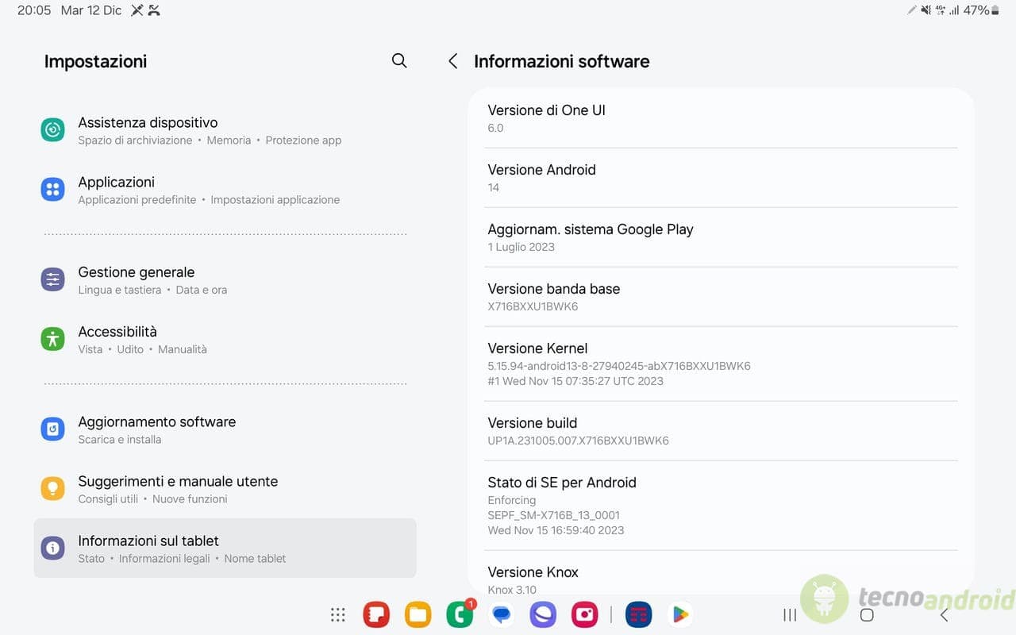
Task: Open Aggiornamento software
Action: (x=225, y=429)
